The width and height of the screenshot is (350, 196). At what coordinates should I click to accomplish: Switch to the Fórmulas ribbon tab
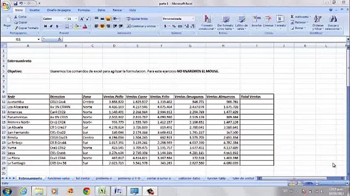(x=84, y=10)
